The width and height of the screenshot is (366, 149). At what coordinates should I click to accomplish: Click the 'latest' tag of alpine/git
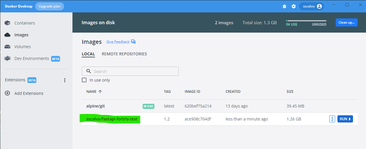[169, 106]
